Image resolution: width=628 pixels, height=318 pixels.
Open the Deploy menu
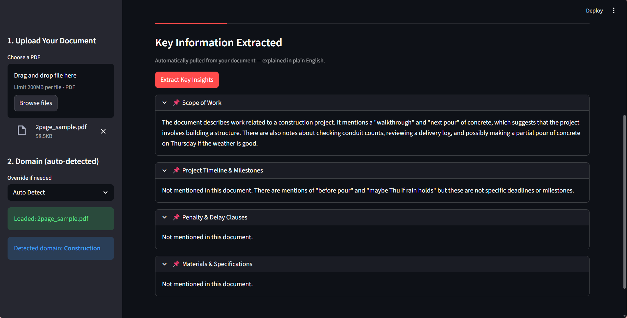[x=594, y=11]
